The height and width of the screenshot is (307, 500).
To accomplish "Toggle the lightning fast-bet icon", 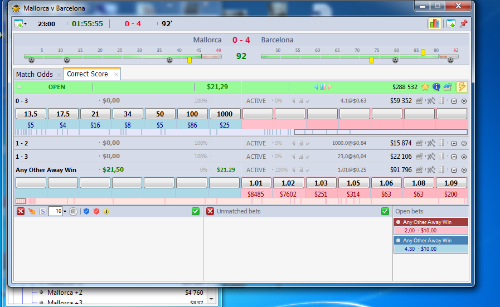I will coord(462,87).
